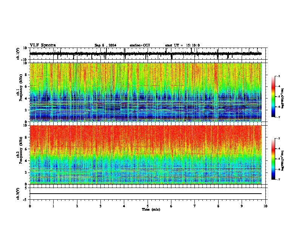Screen dimensions: 299x231
Task: Click the date 'Sep. 8 , 2024'
Action: pyautogui.click(x=105, y=45)
